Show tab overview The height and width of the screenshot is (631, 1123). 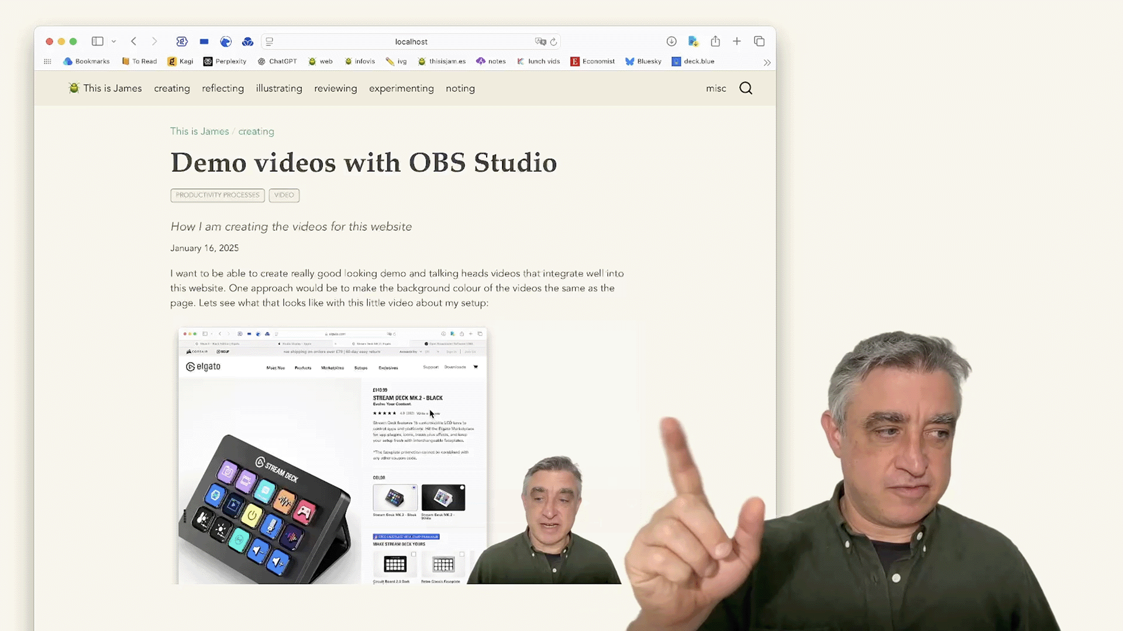pos(759,41)
